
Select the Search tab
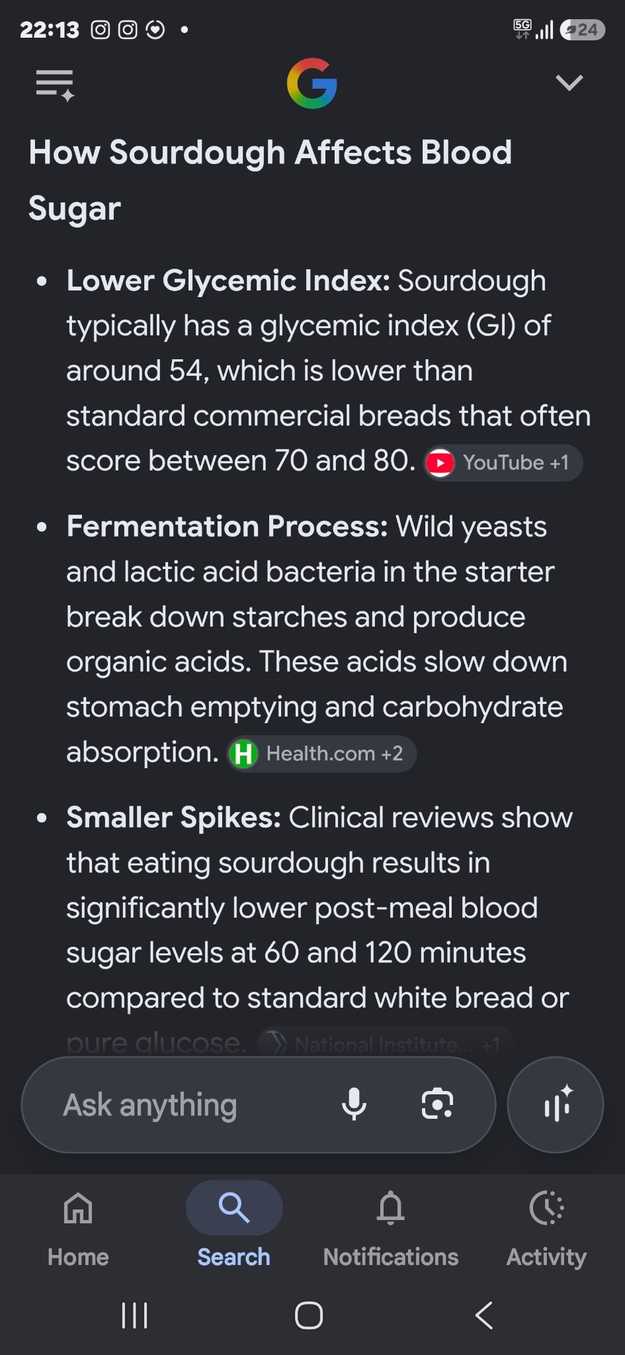click(234, 1229)
